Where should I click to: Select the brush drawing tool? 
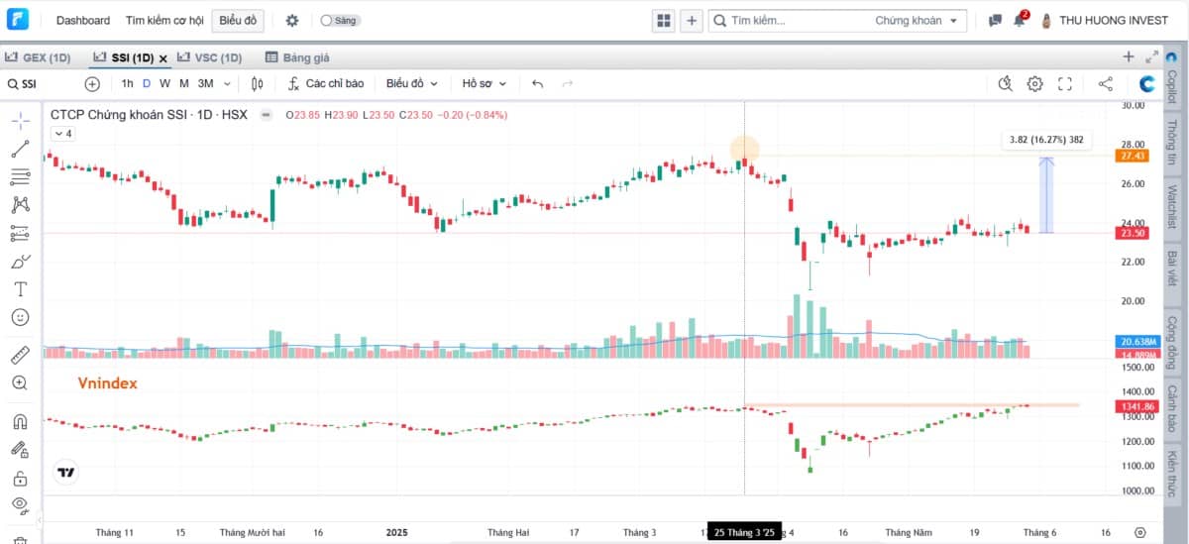coord(20,262)
